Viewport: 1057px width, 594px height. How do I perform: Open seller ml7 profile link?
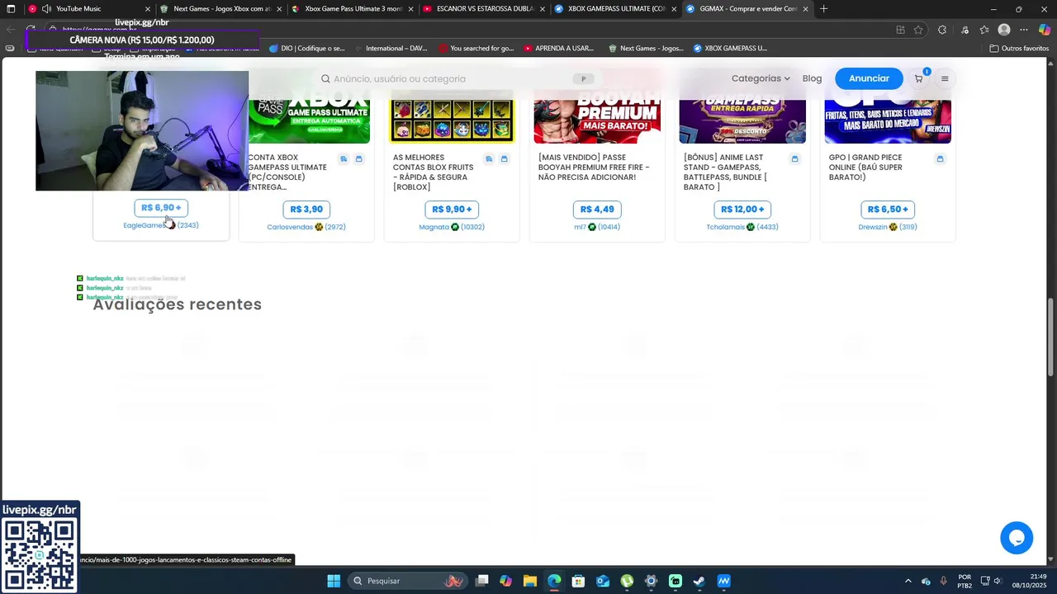tap(580, 227)
